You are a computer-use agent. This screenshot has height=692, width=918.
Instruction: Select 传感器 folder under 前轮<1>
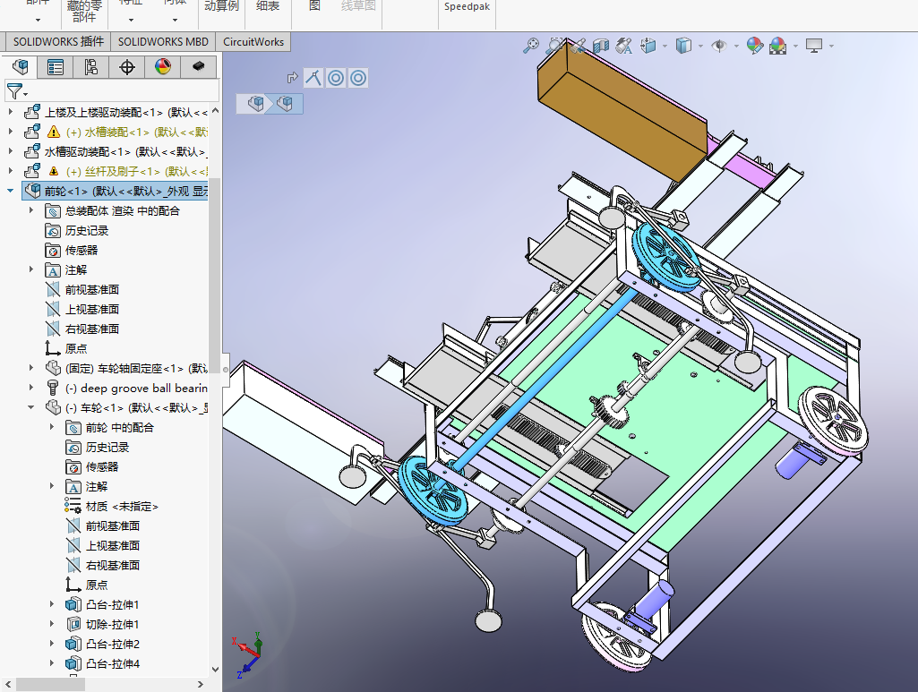[82, 251]
